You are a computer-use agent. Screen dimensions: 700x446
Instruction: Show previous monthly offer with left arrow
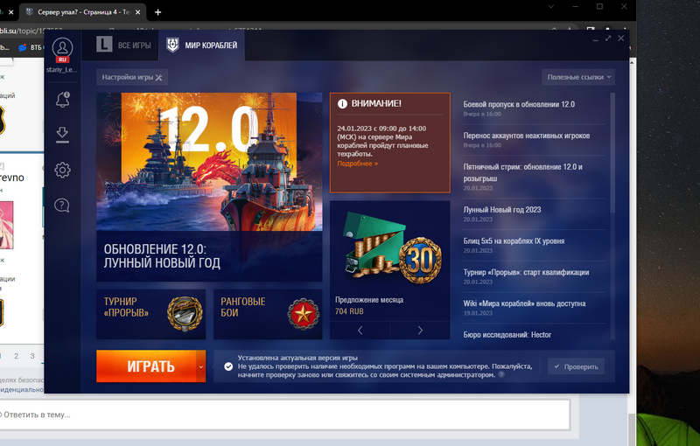(360, 330)
